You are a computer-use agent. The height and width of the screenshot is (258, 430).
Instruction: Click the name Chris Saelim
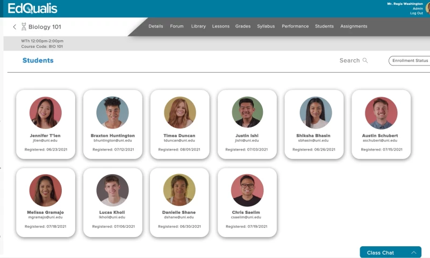coord(246,212)
